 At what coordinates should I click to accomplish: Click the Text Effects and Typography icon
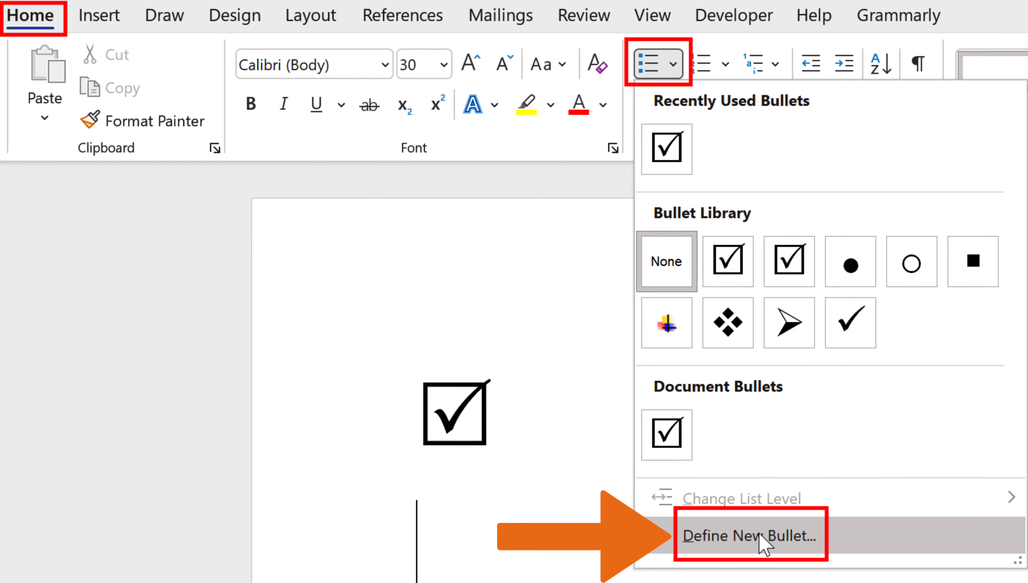click(x=472, y=104)
